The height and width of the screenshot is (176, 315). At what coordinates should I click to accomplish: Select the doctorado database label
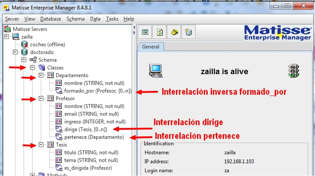click(x=42, y=52)
